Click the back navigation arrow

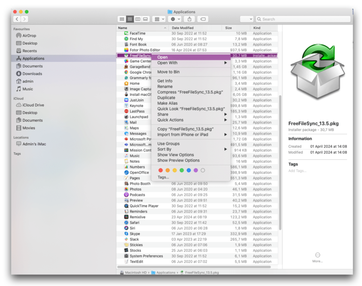16,19
